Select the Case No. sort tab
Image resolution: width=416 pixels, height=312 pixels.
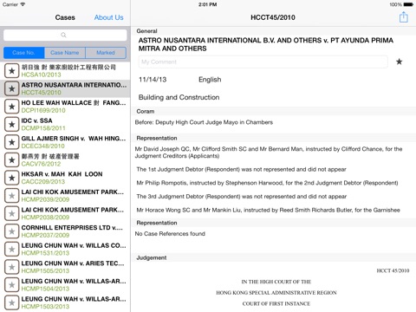pos(24,53)
